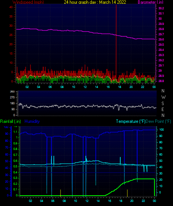Click the green rainfall plateau line
Screen dimensions: 173x206
coord(144,179)
